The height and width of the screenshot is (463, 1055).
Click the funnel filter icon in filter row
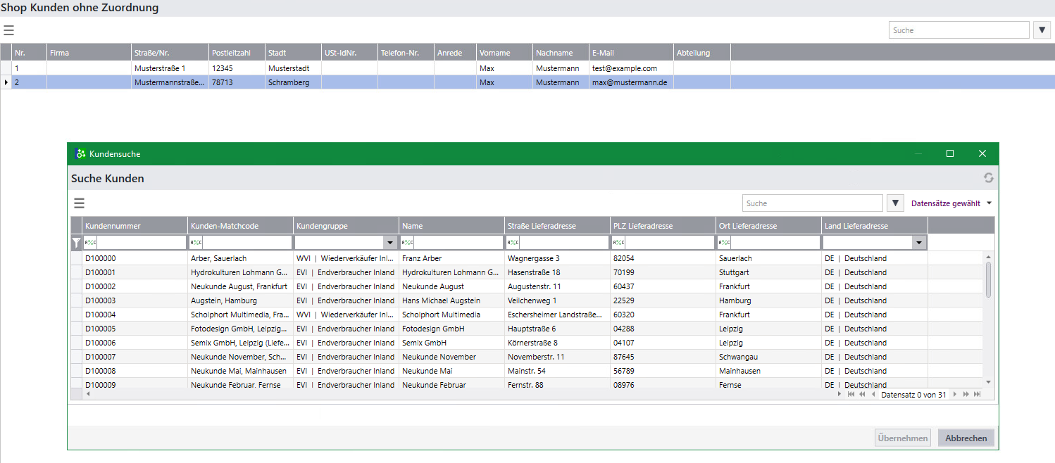point(76,243)
